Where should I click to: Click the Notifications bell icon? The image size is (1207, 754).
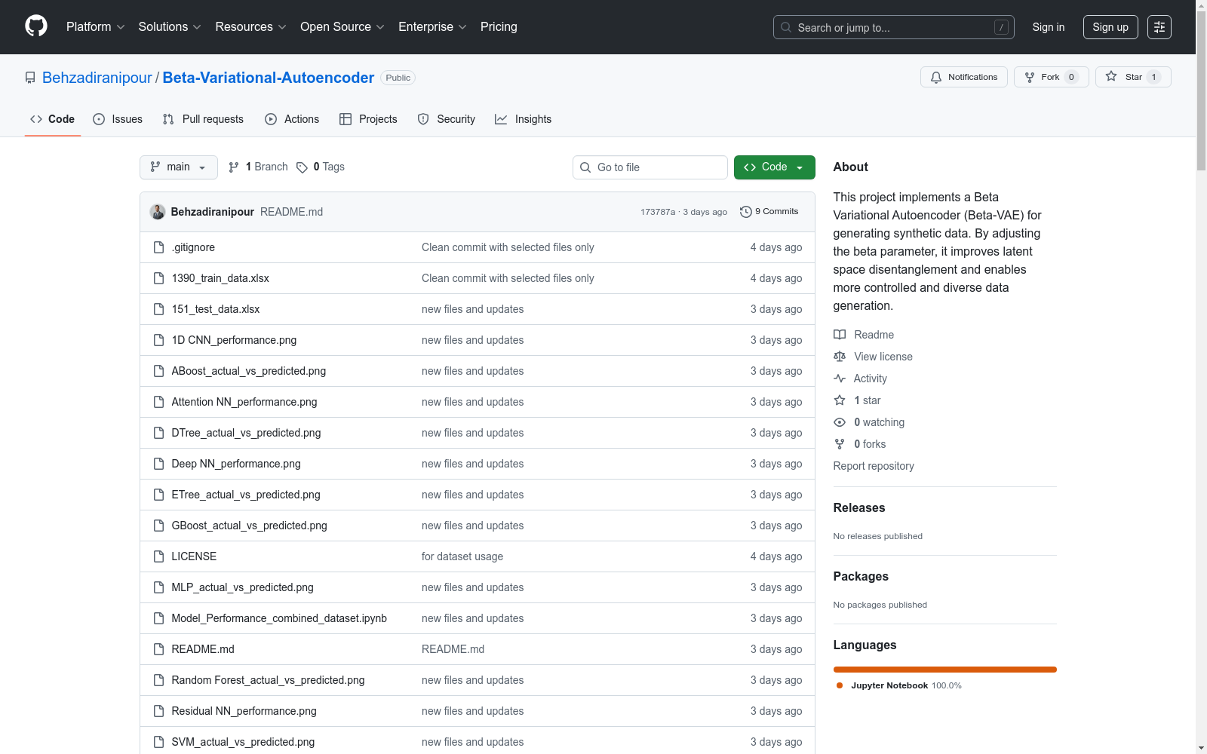(936, 77)
